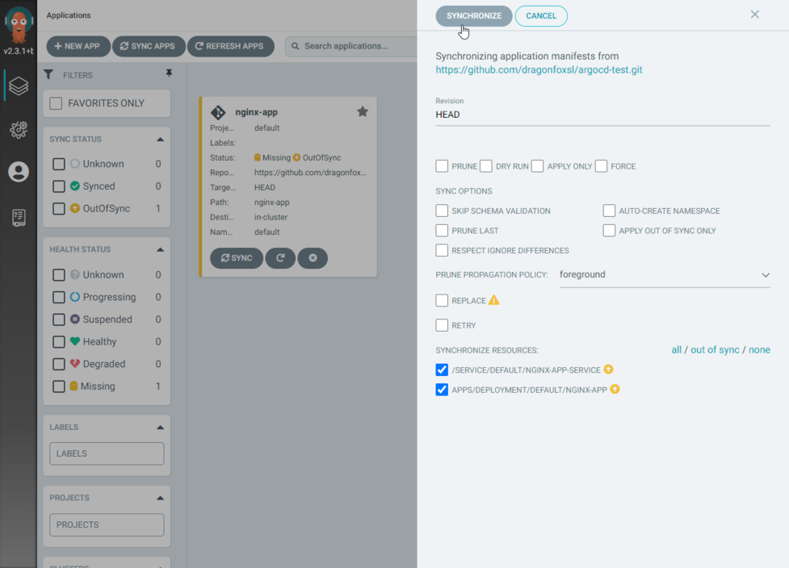
Task: Check the AUTO-CREATE NAMESPACE option
Action: point(610,211)
